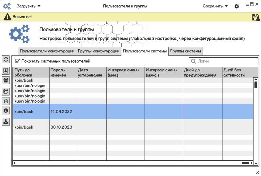
Task: Select the row with date 30.10.2023
Action: tap(130, 127)
